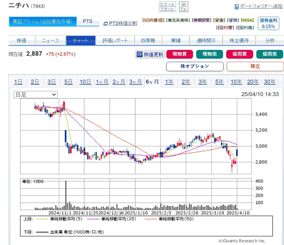Select the 2日 chart period

click(35, 82)
